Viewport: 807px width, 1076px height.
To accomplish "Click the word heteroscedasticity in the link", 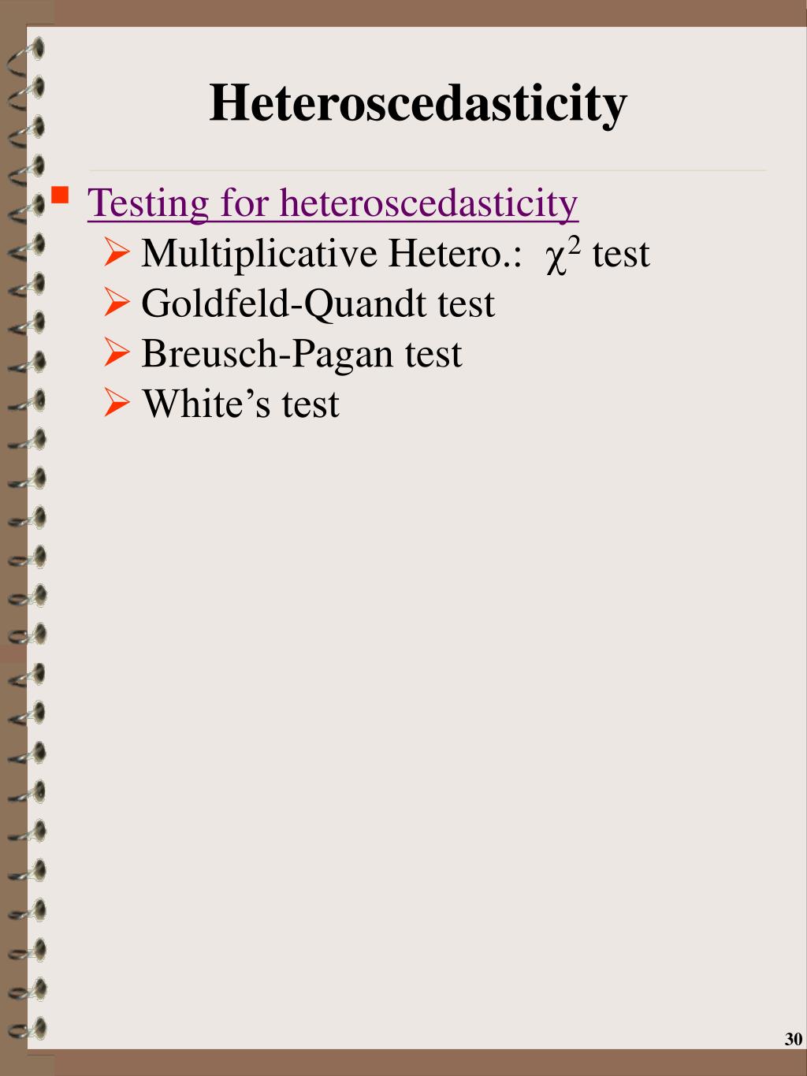I will coord(429,203).
